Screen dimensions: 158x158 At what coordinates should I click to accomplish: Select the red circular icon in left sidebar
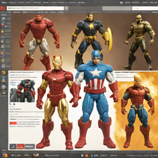coord(3,26)
